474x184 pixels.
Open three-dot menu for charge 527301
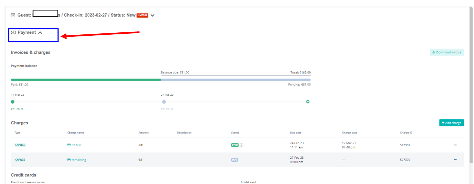(x=455, y=145)
